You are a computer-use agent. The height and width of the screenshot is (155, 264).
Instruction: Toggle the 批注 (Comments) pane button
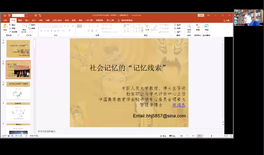pos(172,136)
